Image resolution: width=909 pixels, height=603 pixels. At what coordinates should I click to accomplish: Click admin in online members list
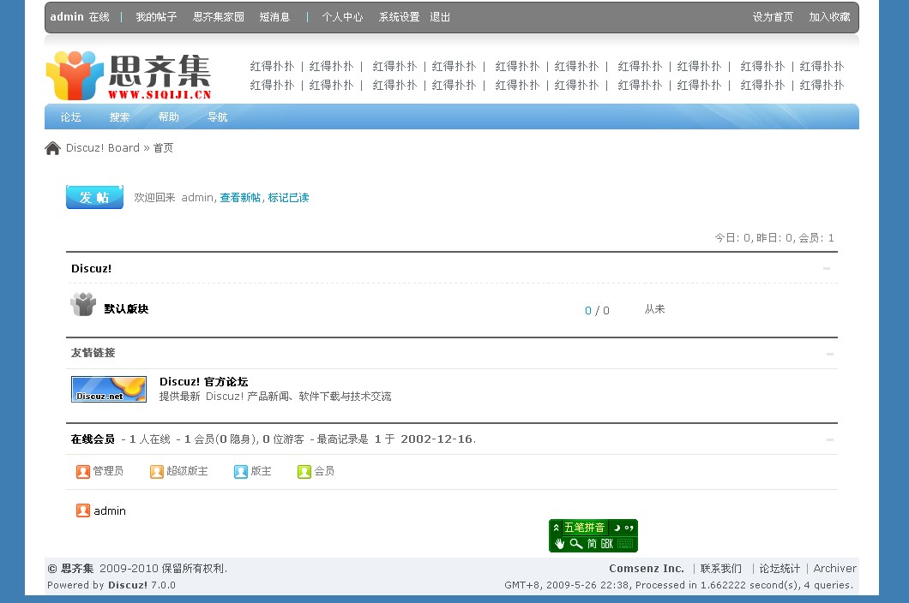(x=110, y=510)
